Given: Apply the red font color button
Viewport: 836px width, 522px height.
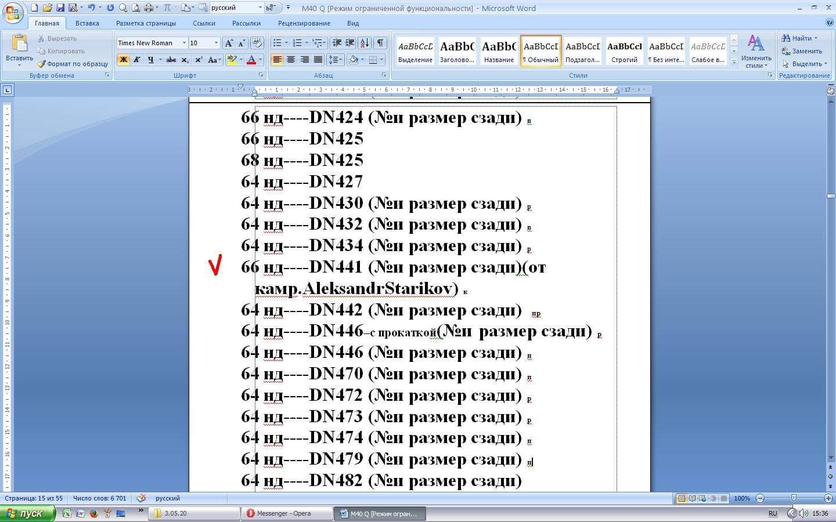Looking at the screenshot, I should [x=251, y=60].
